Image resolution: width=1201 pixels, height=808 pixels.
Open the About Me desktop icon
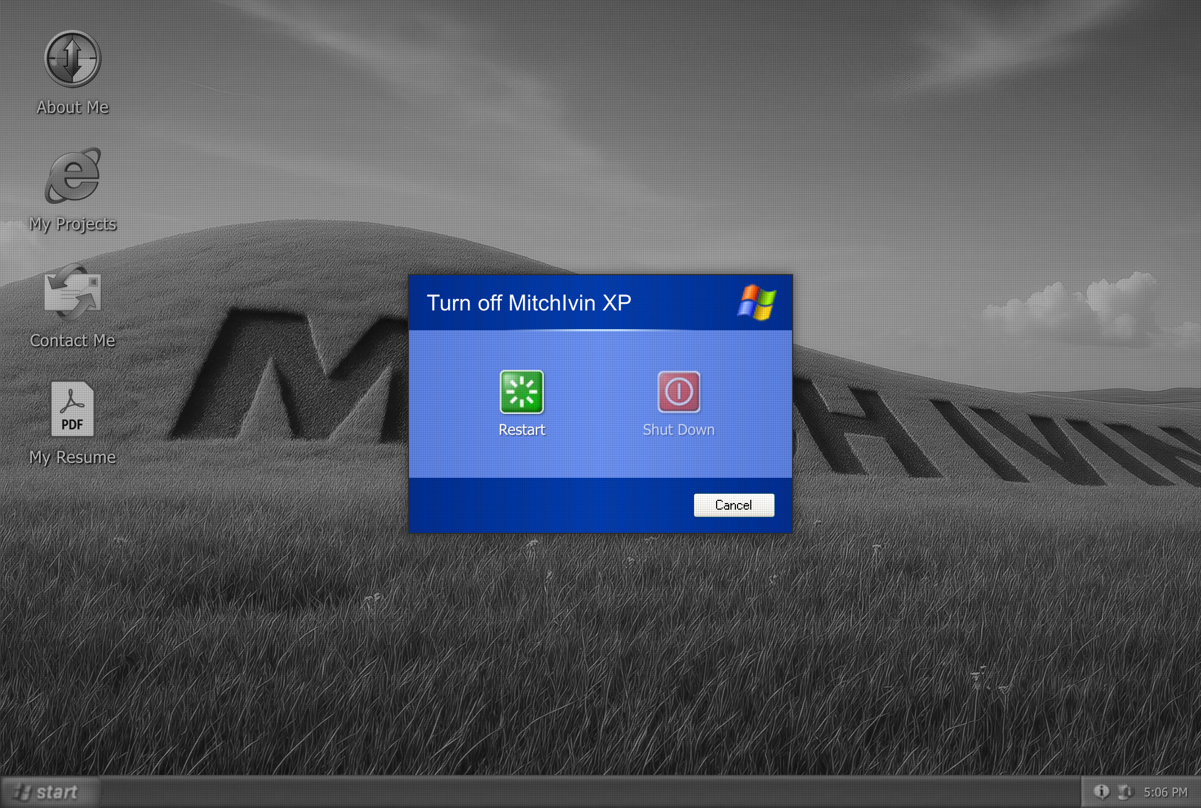coord(72,59)
